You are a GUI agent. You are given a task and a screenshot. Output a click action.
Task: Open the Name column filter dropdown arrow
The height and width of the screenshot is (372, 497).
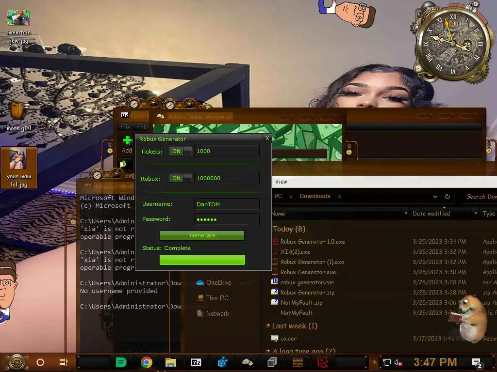pyautogui.click(x=406, y=214)
